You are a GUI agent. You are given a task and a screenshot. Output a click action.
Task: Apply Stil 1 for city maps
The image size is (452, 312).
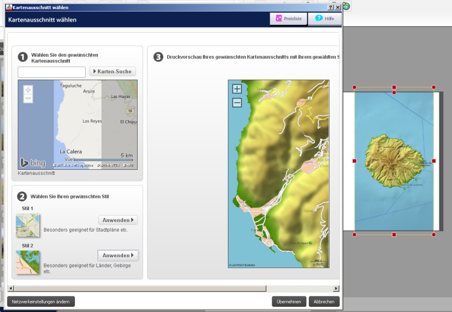(x=118, y=220)
